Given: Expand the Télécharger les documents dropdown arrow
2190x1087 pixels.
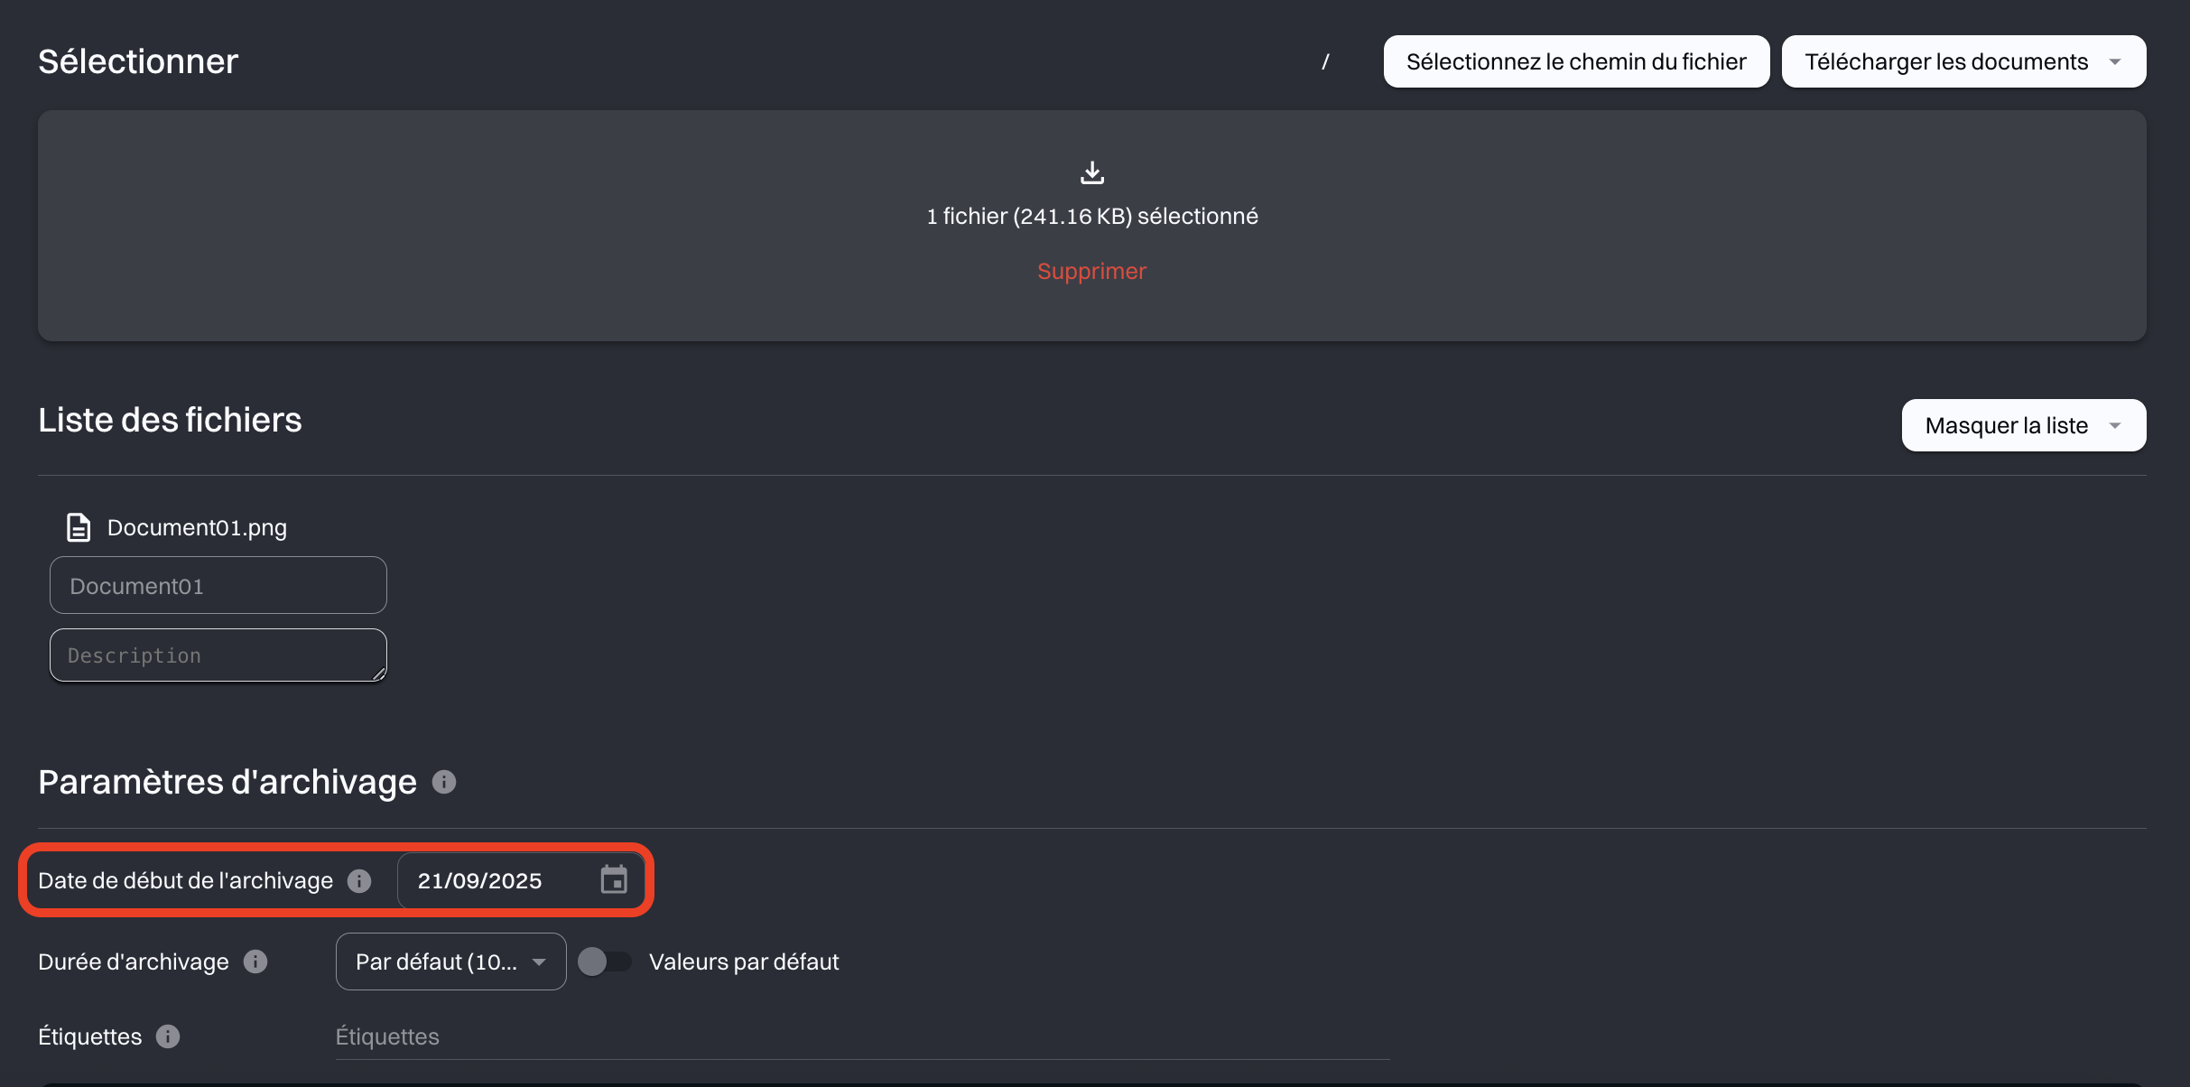Looking at the screenshot, I should pyautogui.click(x=2115, y=61).
